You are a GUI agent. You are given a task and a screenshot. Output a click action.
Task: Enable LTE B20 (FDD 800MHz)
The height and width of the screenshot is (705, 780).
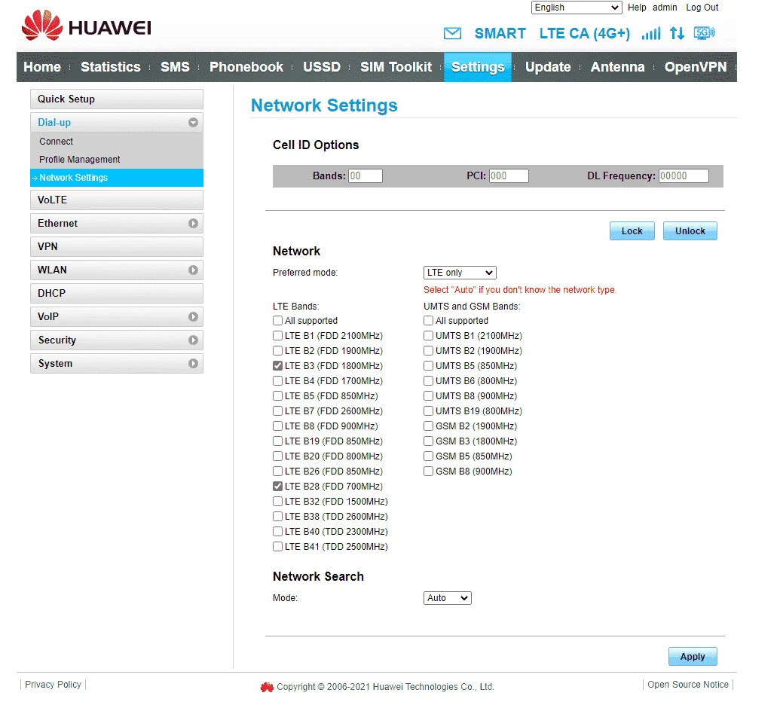click(x=277, y=456)
